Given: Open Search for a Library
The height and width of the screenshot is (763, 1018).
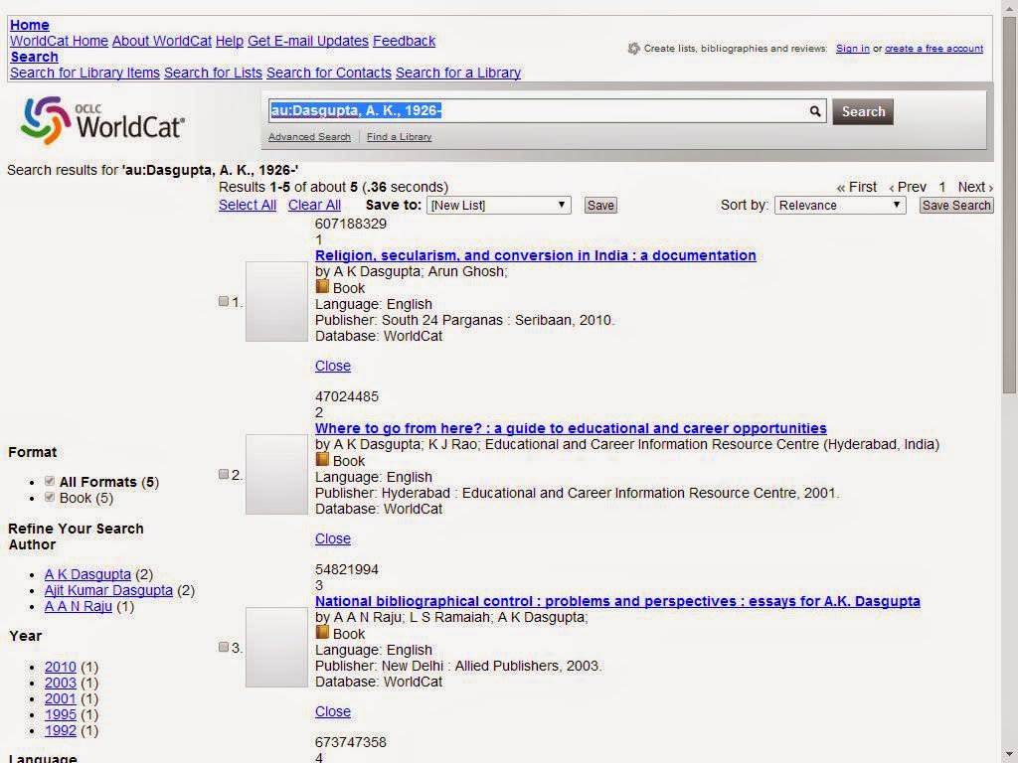Looking at the screenshot, I should [x=458, y=73].
